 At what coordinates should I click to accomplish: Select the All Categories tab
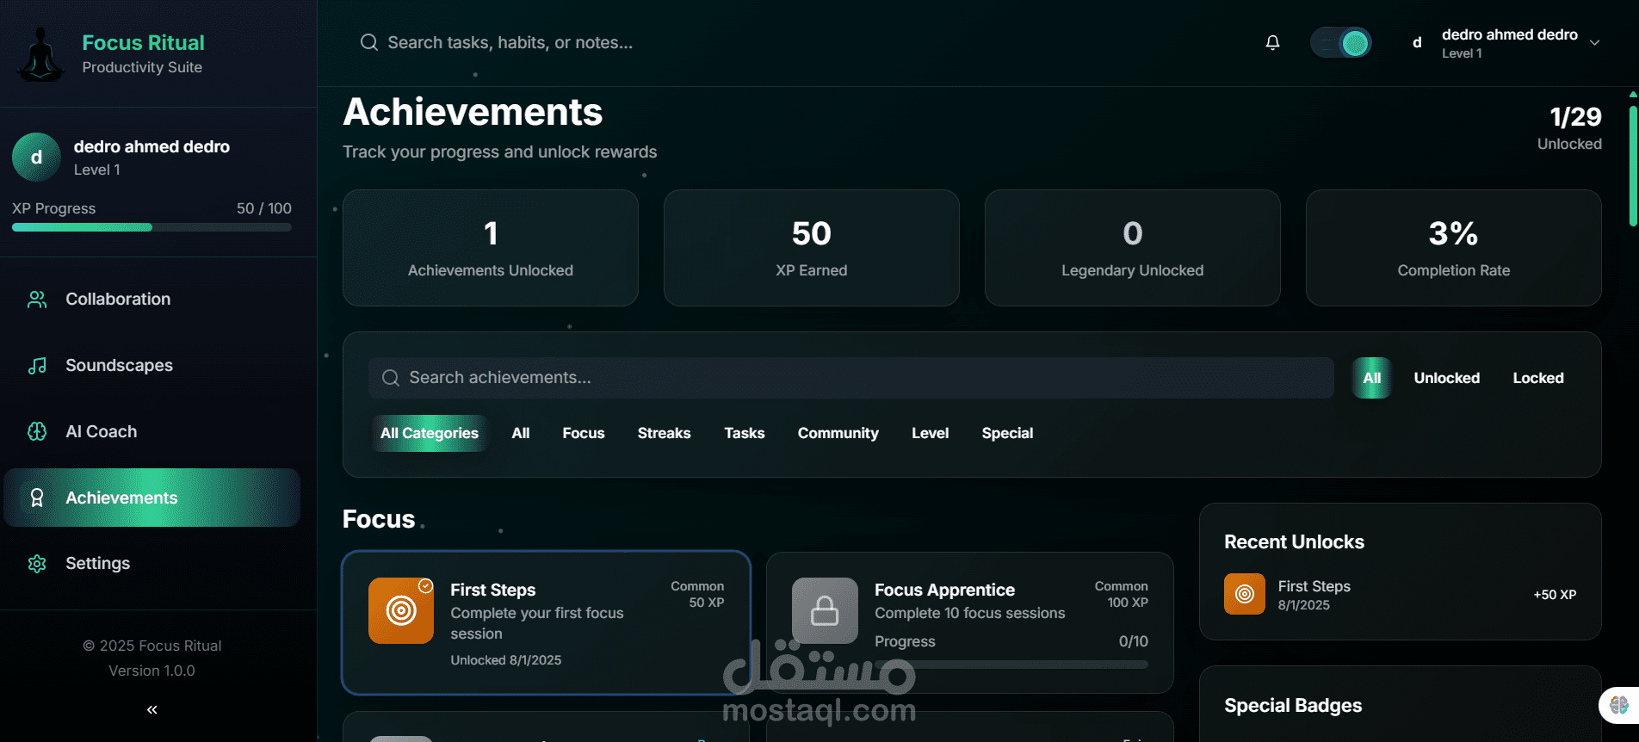pyautogui.click(x=430, y=433)
